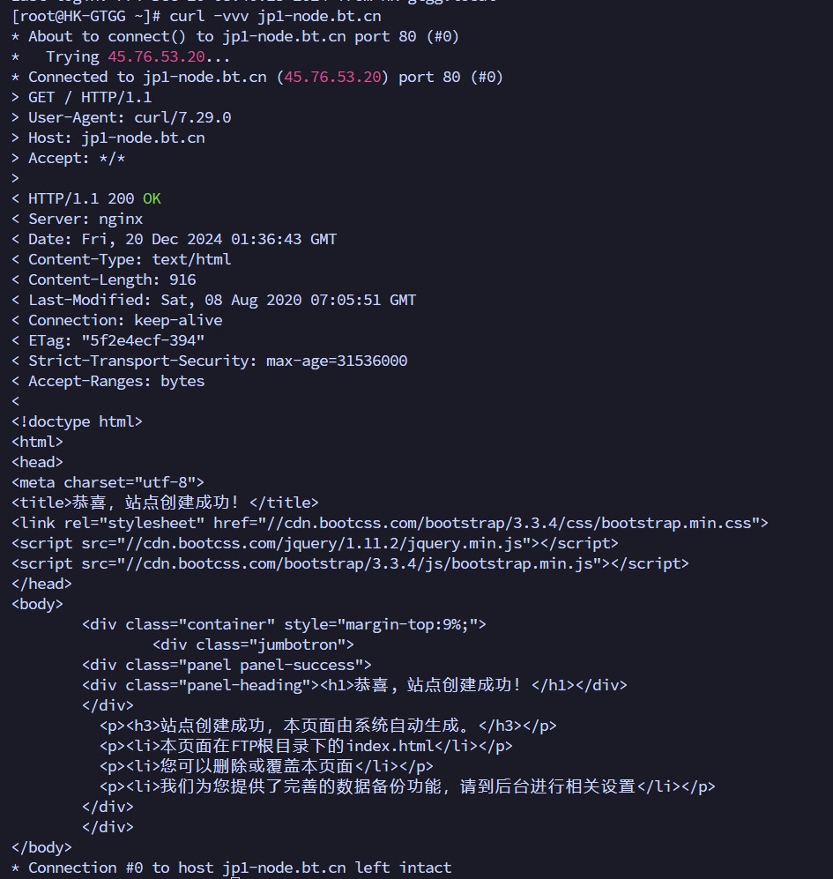Viewport: 833px width, 879px height.
Task: Click the GET / HTTP/1.1 request line
Action: (90, 98)
